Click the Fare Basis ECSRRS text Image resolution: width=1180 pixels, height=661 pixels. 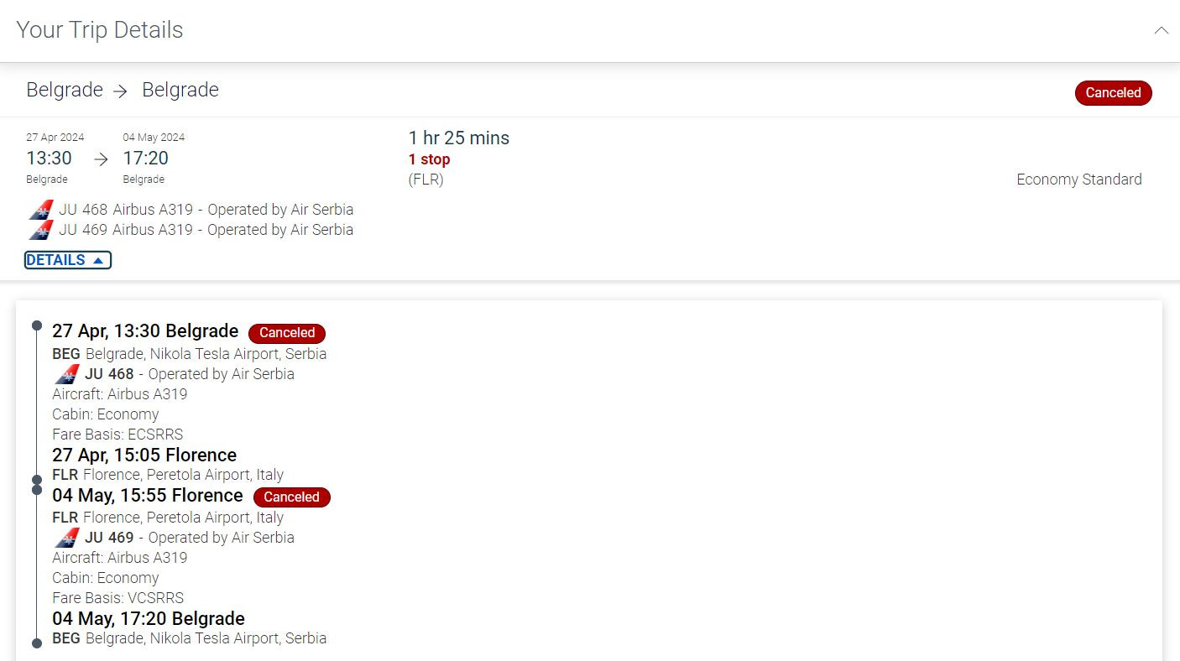click(x=117, y=435)
